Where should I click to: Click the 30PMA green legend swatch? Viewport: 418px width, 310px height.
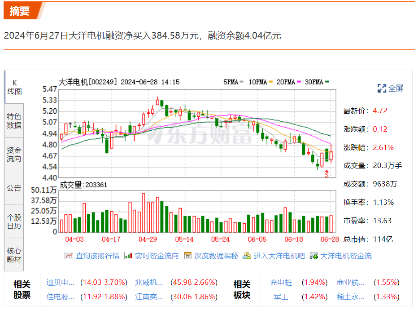[x=327, y=82]
